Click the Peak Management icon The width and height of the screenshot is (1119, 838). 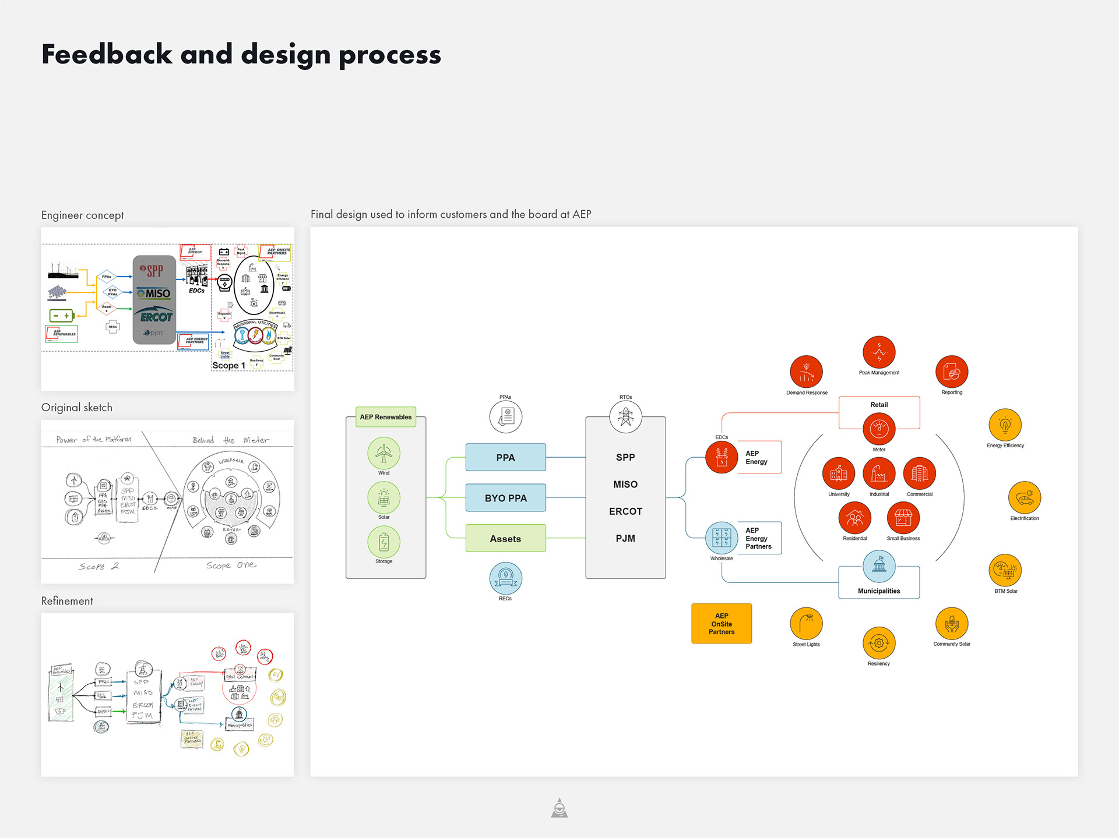[879, 352]
